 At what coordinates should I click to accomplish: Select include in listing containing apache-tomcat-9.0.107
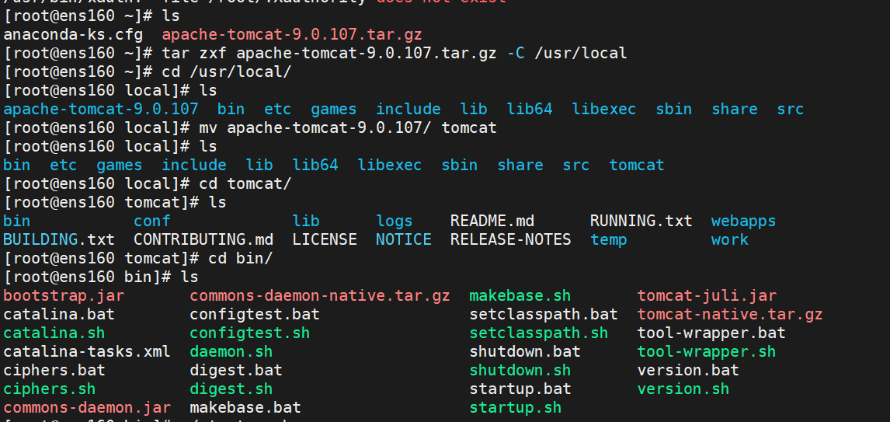coord(408,109)
